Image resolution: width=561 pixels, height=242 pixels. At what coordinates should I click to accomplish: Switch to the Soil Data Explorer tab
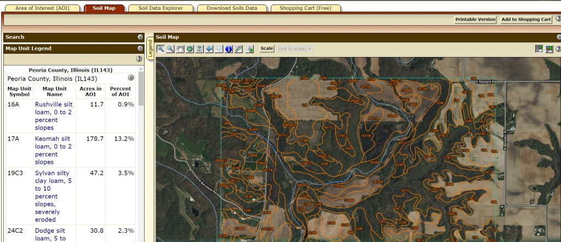click(161, 8)
